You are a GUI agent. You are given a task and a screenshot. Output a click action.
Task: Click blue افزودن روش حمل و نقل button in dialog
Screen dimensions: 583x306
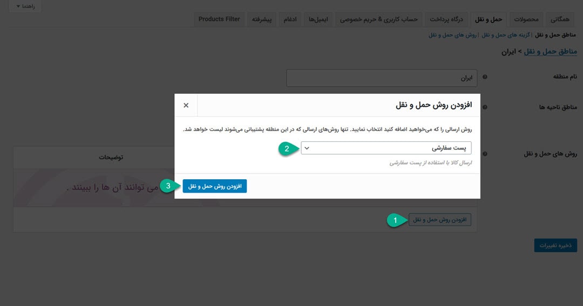(214, 186)
